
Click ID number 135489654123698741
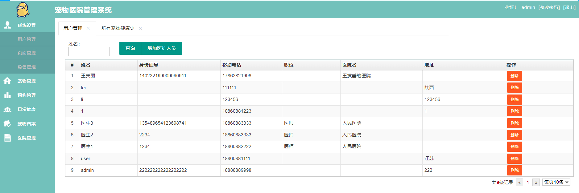(x=163, y=123)
